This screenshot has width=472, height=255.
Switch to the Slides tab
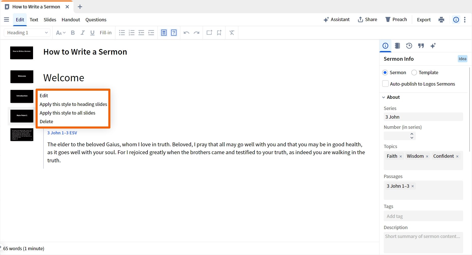(x=50, y=20)
